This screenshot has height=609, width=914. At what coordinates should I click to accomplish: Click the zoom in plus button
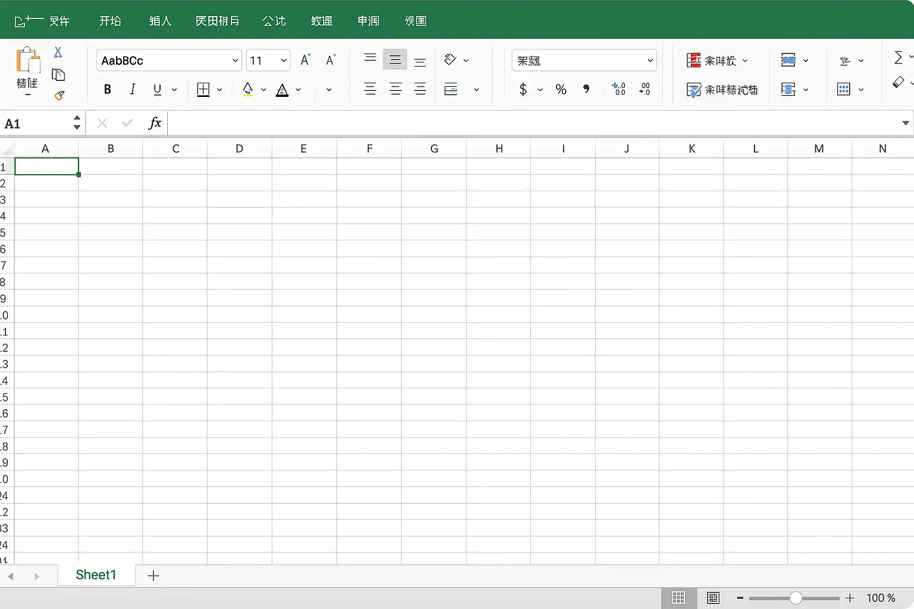[850, 598]
